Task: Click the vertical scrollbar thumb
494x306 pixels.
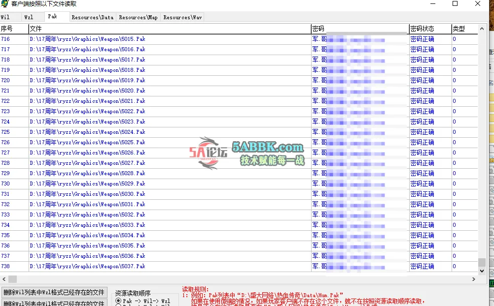Action: [482, 262]
